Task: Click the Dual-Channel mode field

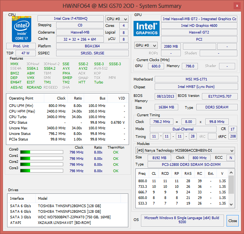Action: (x=183, y=129)
